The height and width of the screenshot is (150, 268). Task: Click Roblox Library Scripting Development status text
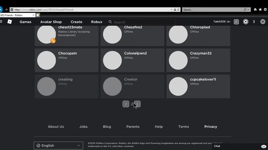point(74,33)
